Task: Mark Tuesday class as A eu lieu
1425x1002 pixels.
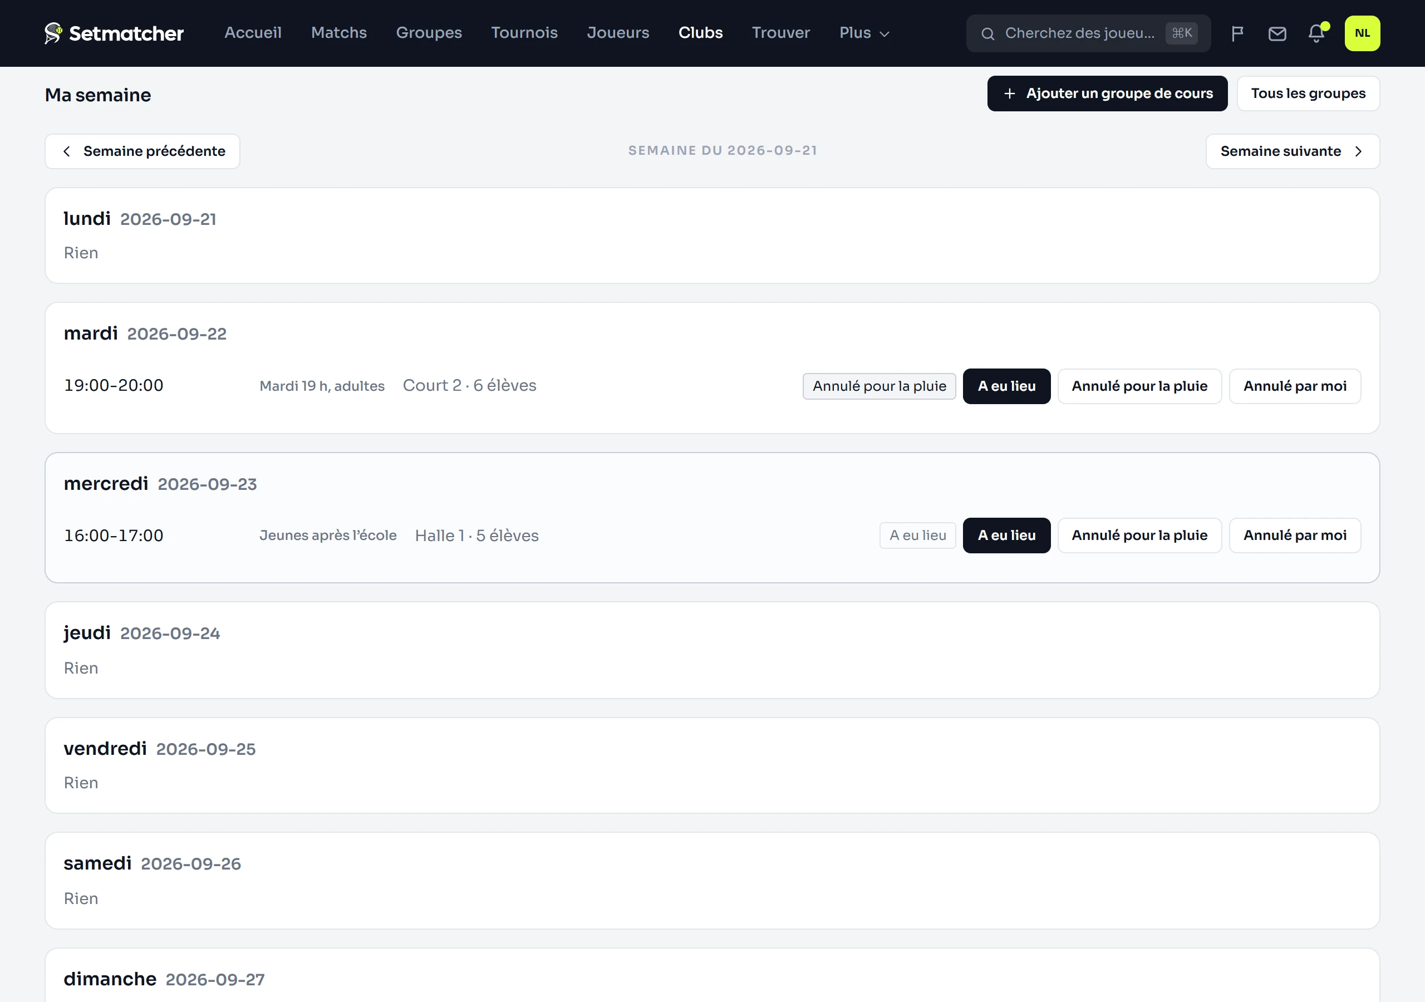Action: click(x=1006, y=386)
